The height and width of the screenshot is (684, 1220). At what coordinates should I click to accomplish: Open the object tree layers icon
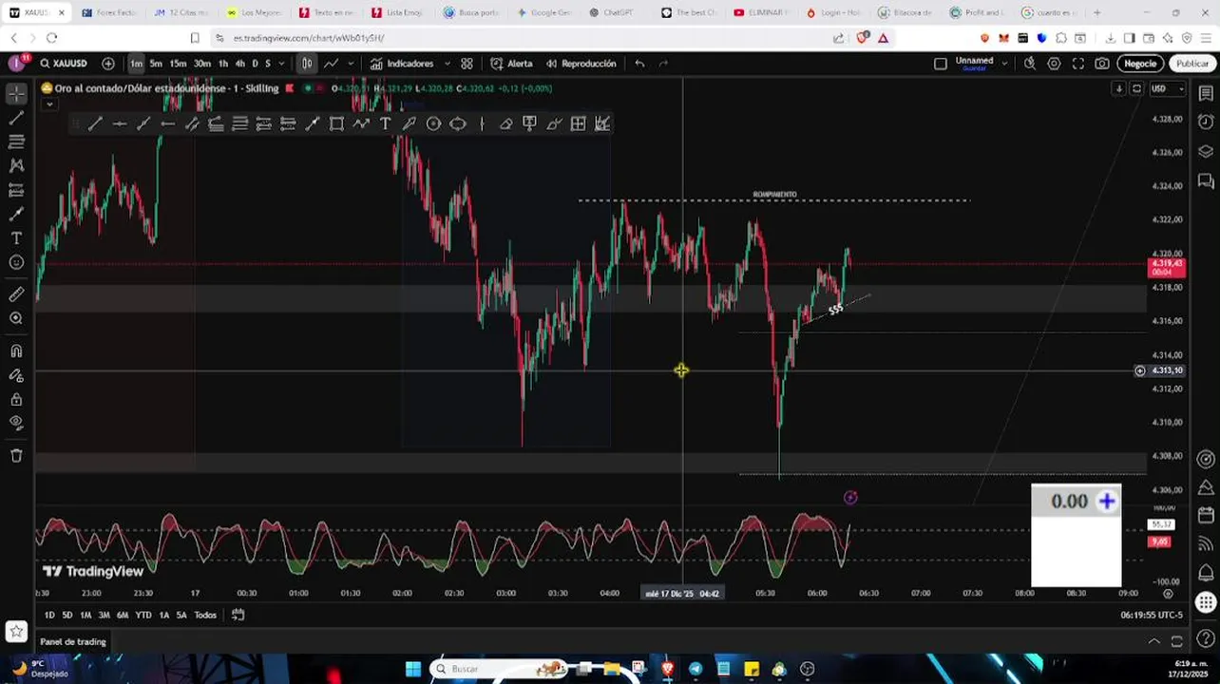(x=1206, y=151)
